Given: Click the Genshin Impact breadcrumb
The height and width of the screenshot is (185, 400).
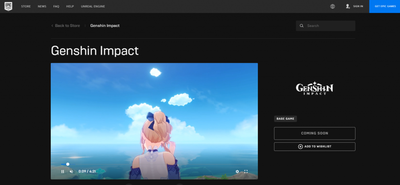Looking at the screenshot, I should 105,26.
